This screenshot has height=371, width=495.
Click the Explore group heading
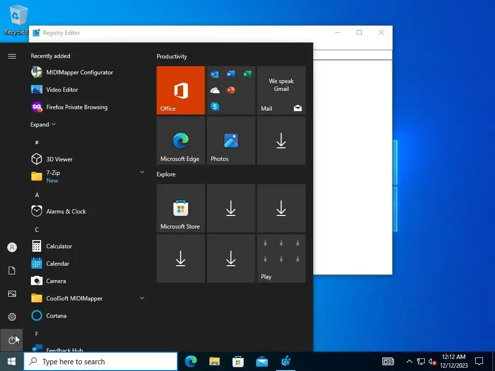[166, 174]
